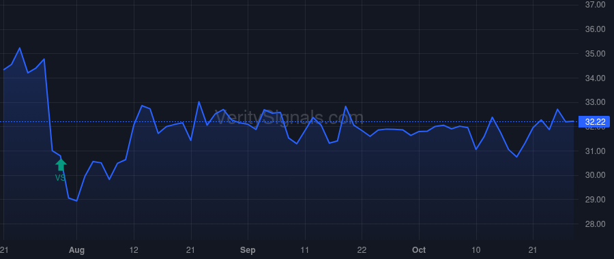This screenshot has width=614, height=259.
Task: Click the 22 date label before Oct
Action: click(362, 250)
